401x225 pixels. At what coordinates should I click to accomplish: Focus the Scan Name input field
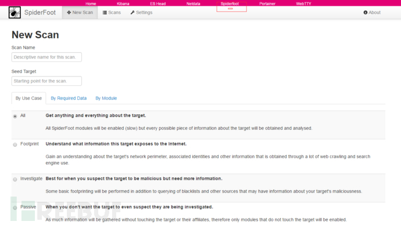[x=46, y=57]
